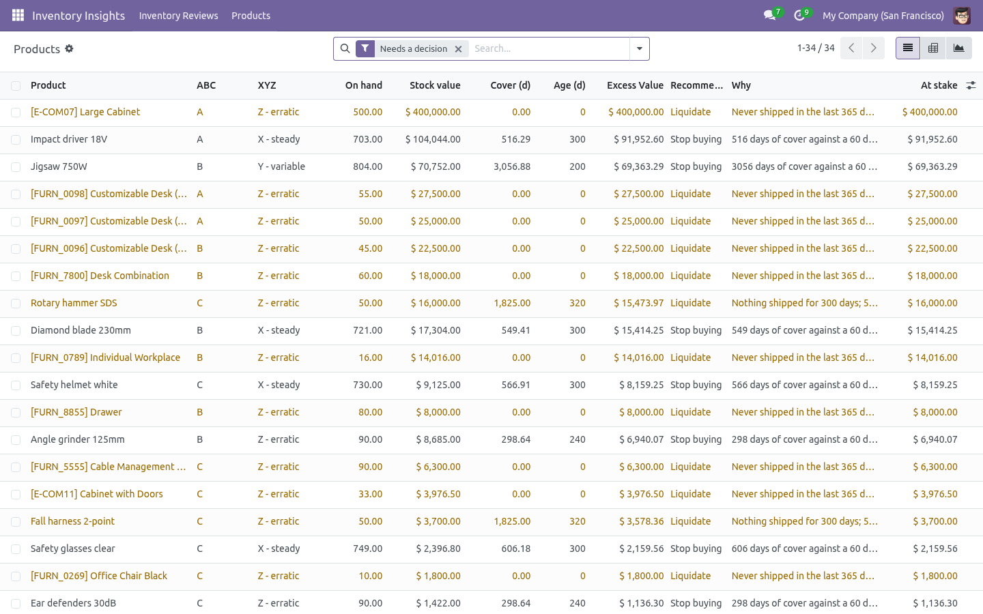
Task: Open Safety helmet white row
Action: pyautogui.click(x=74, y=385)
